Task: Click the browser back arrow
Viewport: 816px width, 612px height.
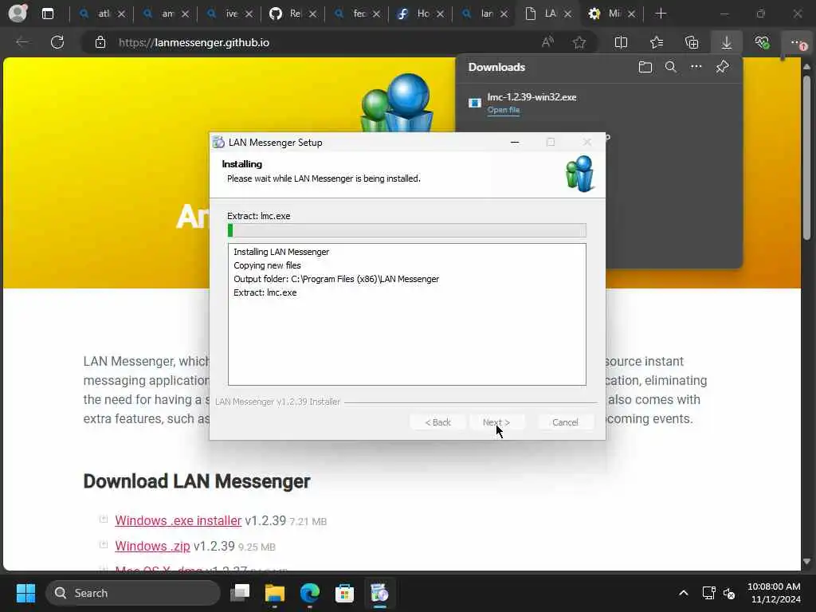Action: pyautogui.click(x=22, y=42)
